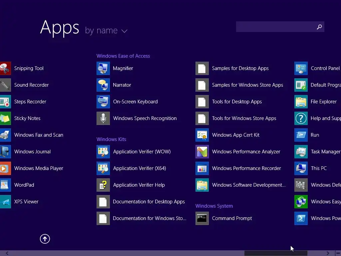Go back to Start with up arrow
Viewport: 341px width, 256px height.
(x=45, y=239)
